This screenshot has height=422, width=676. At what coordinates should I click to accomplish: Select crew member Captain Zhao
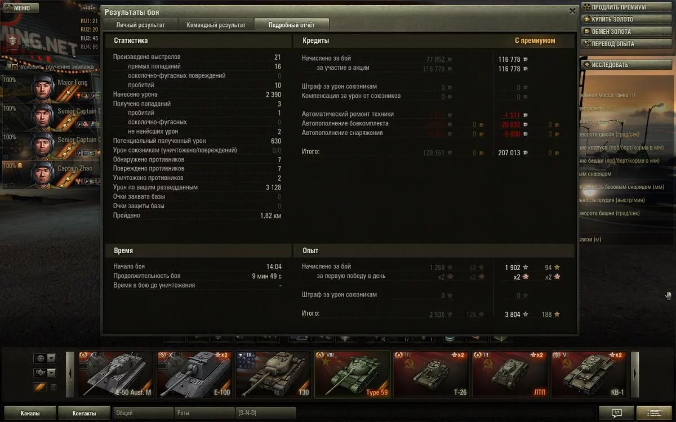click(51, 174)
